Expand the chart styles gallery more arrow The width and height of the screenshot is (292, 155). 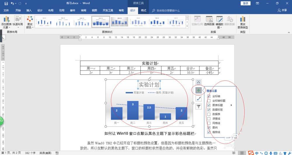tap(187, 26)
